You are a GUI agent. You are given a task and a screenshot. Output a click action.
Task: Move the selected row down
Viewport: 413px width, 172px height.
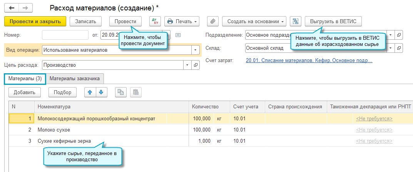tap(101, 92)
